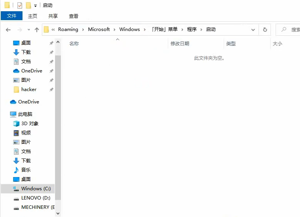Click the forward navigation arrow
Image resolution: width=300 pixels, height=217 pixels.
coord(19,30)
